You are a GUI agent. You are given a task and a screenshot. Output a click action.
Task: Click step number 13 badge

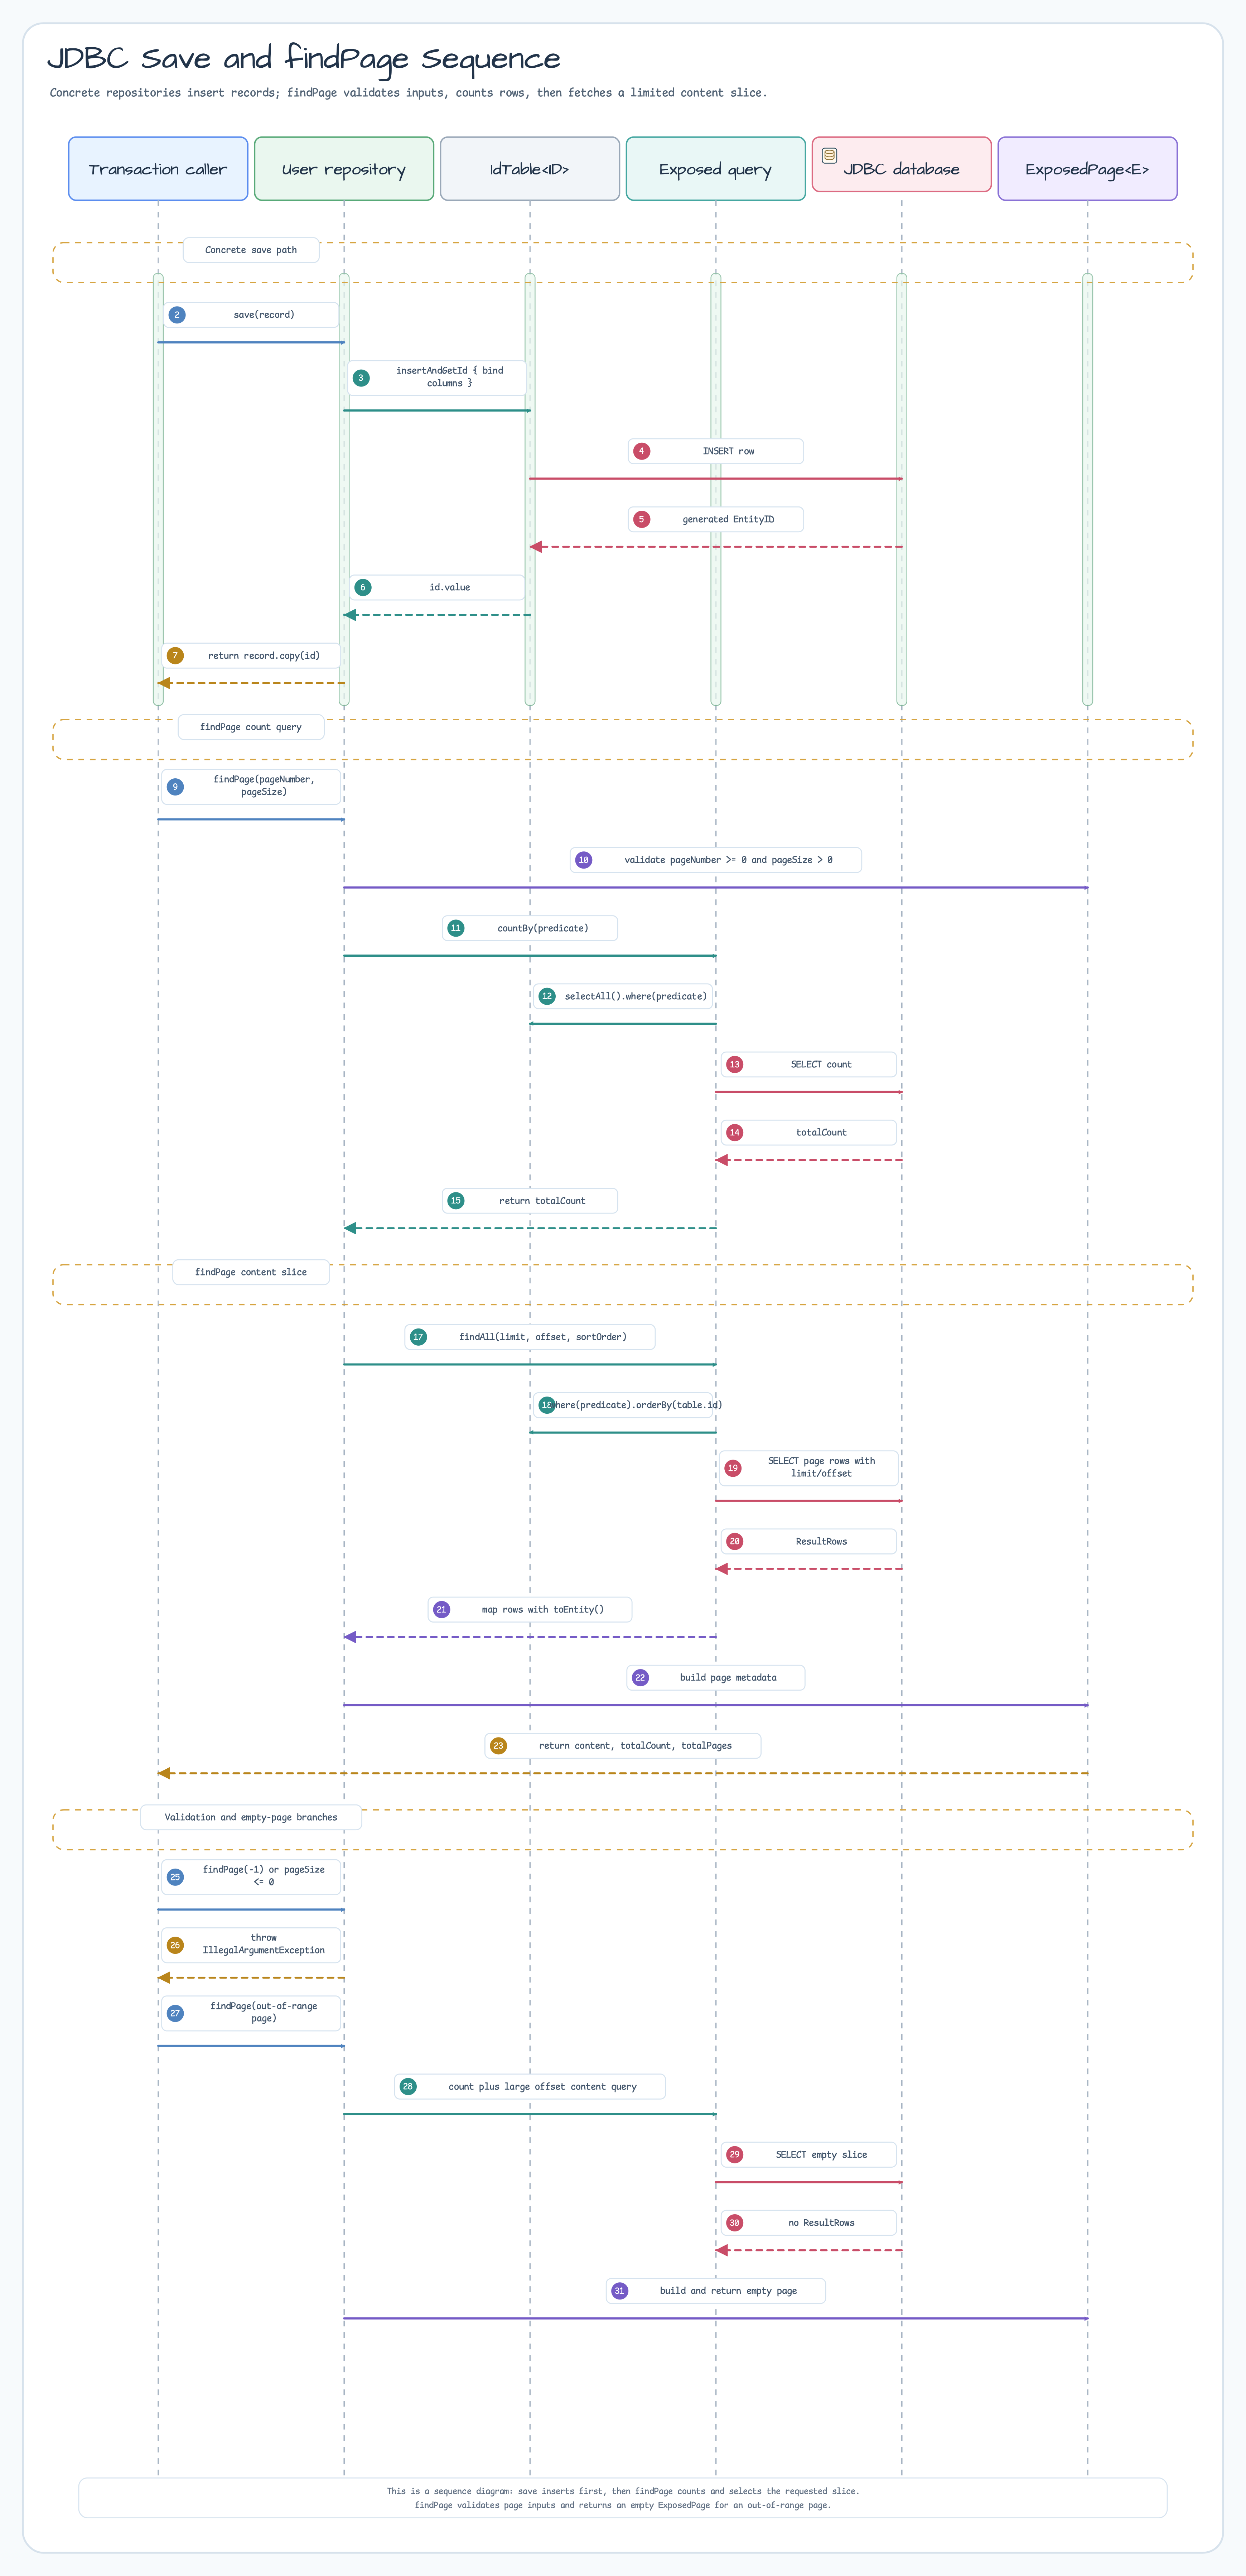coord(735,1064)
